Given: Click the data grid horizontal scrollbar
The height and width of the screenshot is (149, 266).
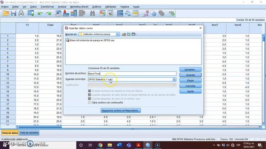Looking at the screenshot, I should (x=139, y=127).
